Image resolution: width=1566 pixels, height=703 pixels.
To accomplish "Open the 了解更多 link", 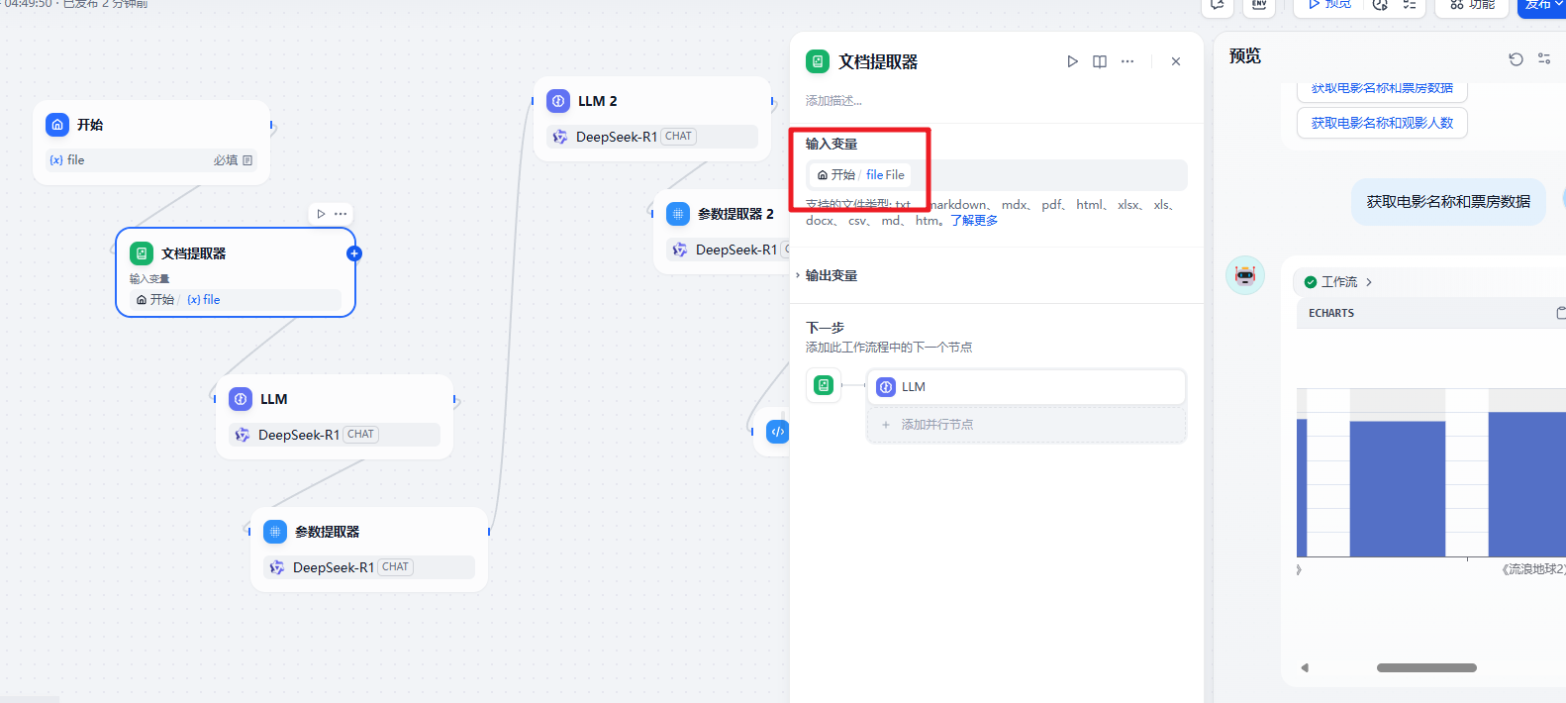I will click(974, 221).
